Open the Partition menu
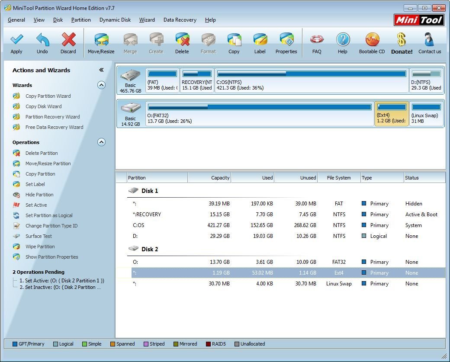This screenshot has width=450, height=362. click(x=81, y=20)
